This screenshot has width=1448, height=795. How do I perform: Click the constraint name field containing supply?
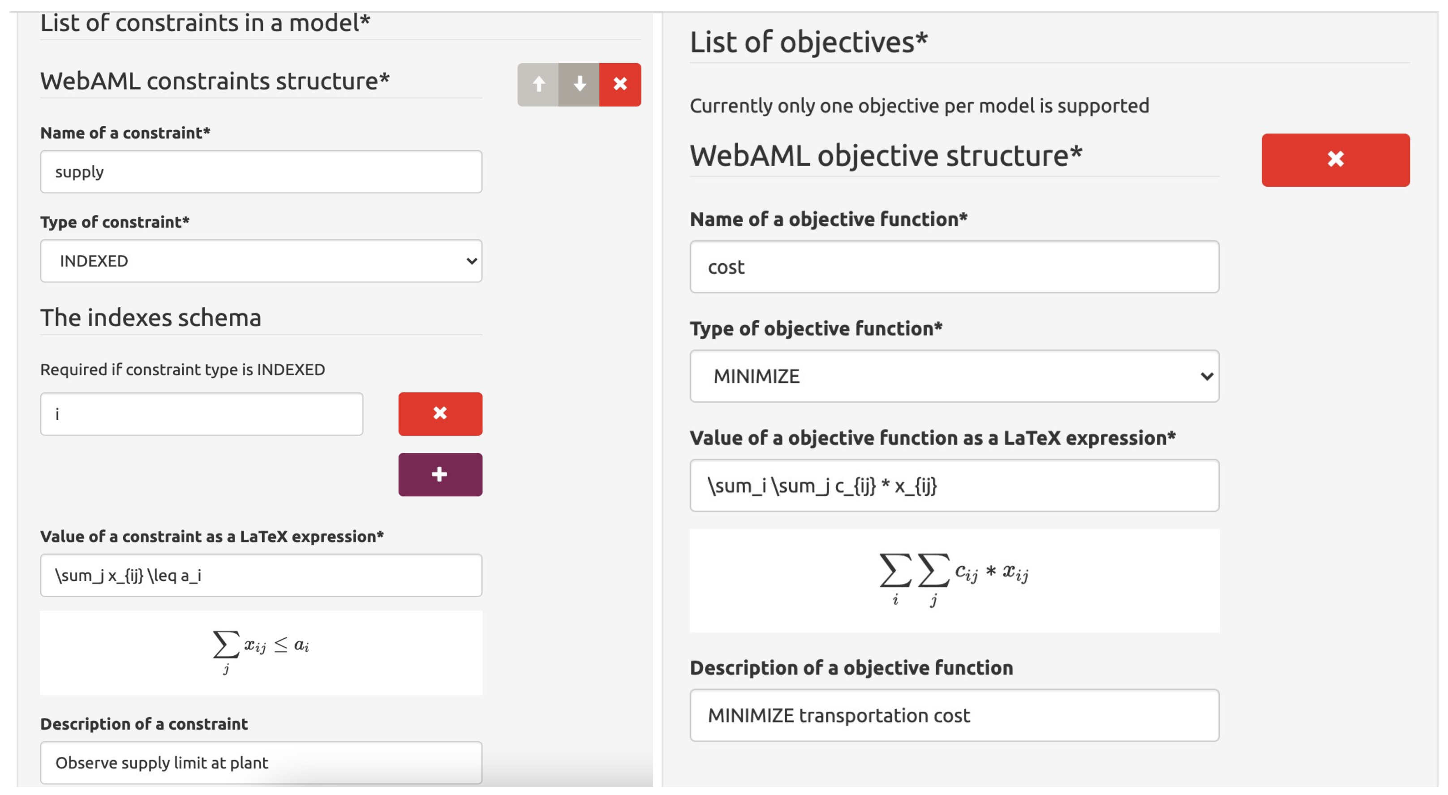click(x=261, y=172)
